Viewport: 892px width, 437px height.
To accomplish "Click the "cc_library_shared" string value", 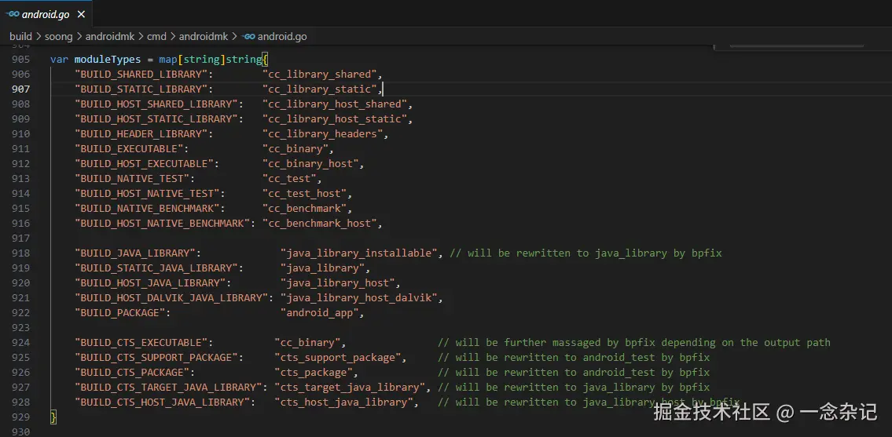I will [321, 75].
